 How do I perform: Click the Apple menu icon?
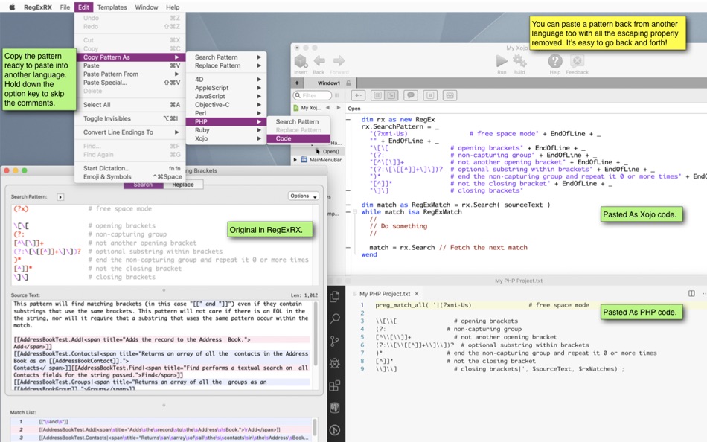pyautogui.click(x=12, y=7)
